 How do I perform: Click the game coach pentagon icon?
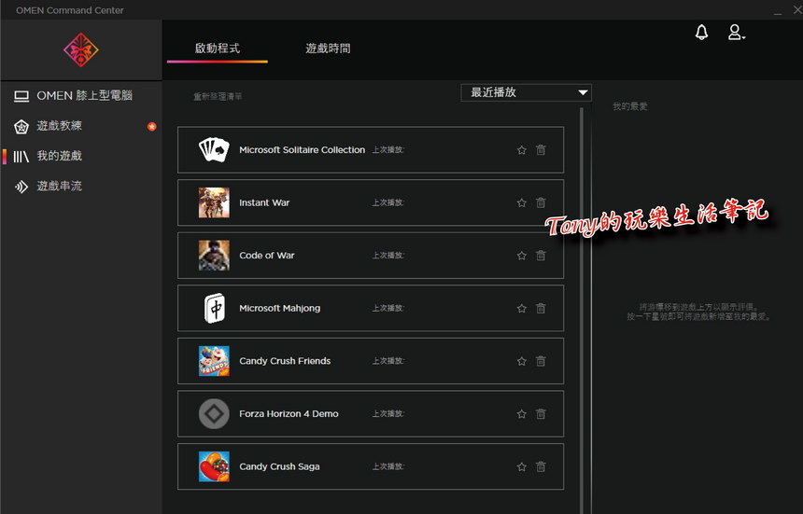[21, 126]
